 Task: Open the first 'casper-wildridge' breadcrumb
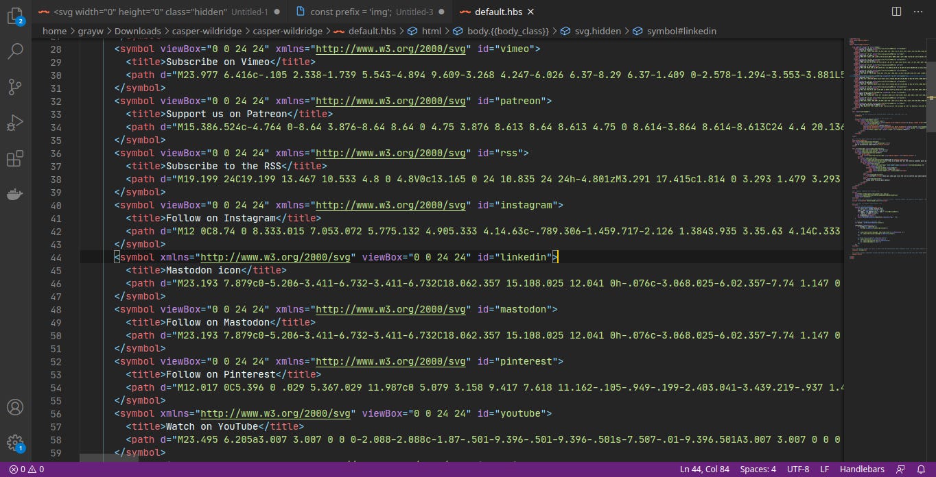click(207, 31)
